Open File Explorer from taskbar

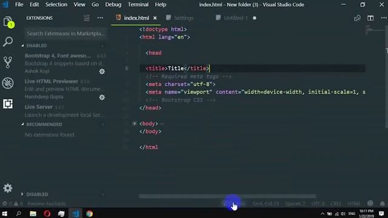click(33, 214)
